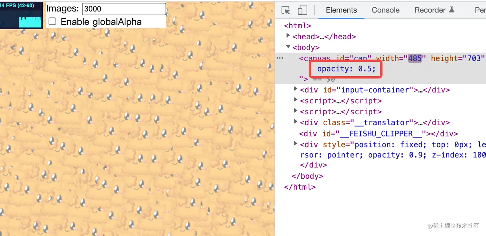Select the closing </body> tag
Viewport: 486px width, 236px height.
(307, 176)
